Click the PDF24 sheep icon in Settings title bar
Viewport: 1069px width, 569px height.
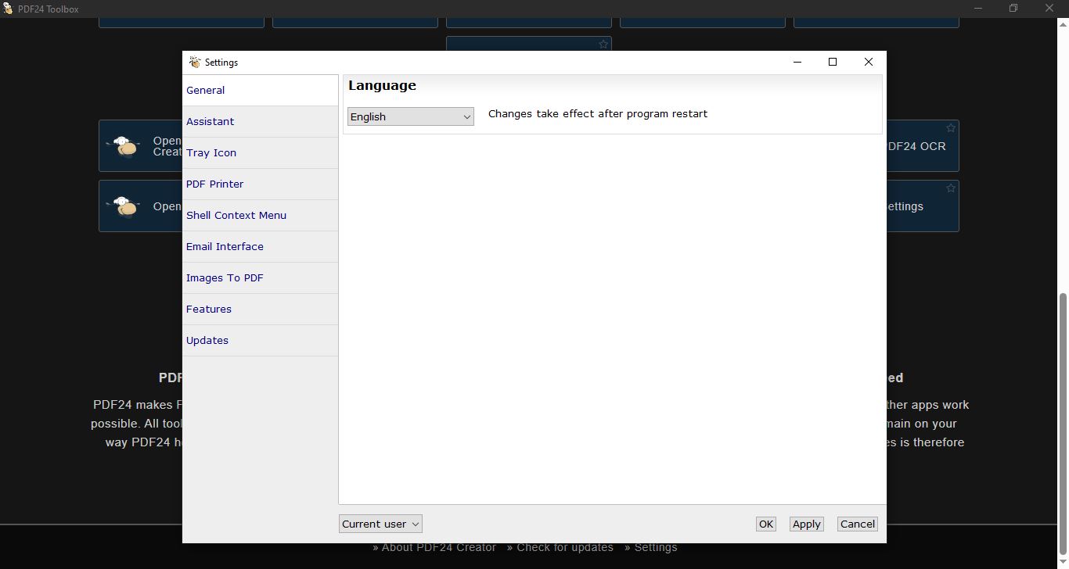pyautogui.click(x=195, y=62)
